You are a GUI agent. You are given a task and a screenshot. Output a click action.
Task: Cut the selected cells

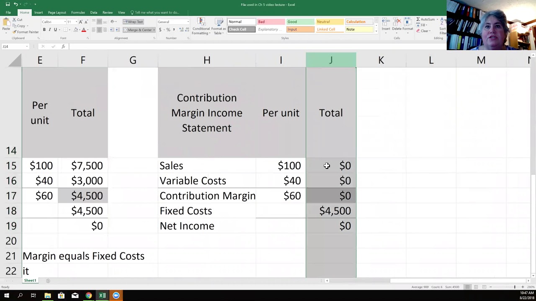18,20
